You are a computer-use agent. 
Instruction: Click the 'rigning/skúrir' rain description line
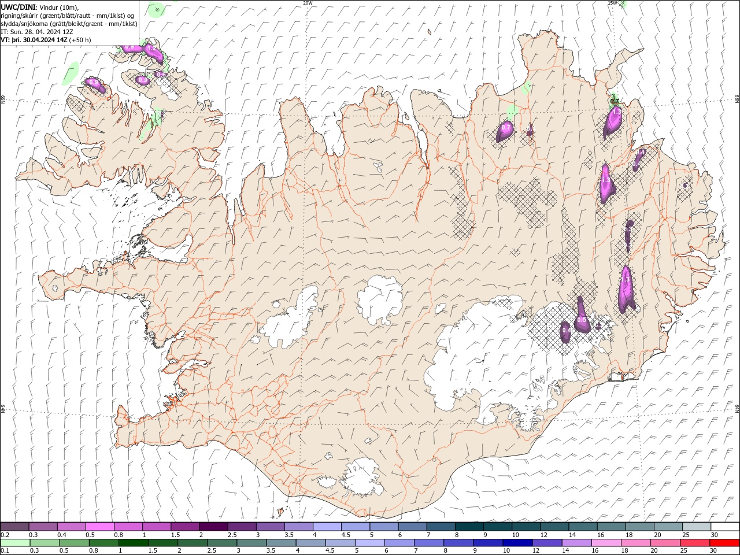[68, 16]
